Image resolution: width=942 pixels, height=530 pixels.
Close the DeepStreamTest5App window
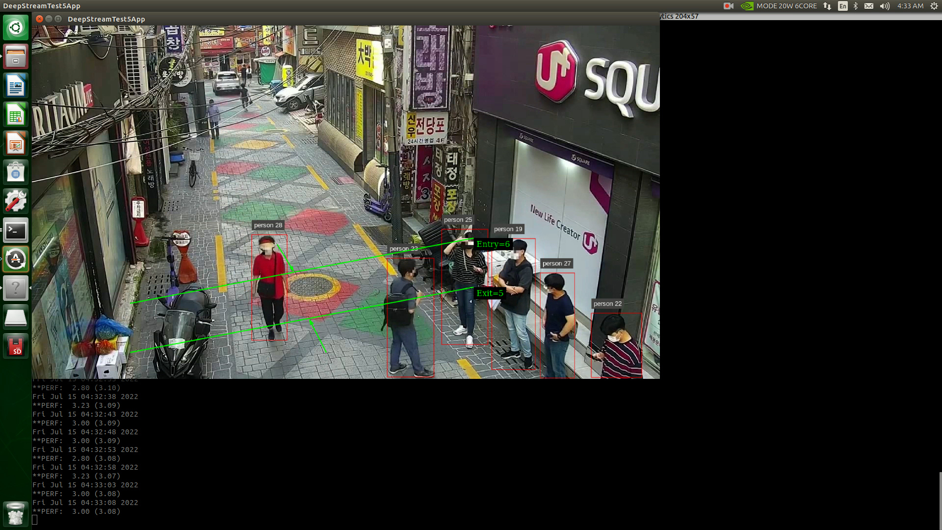click(x=40, y=19)
